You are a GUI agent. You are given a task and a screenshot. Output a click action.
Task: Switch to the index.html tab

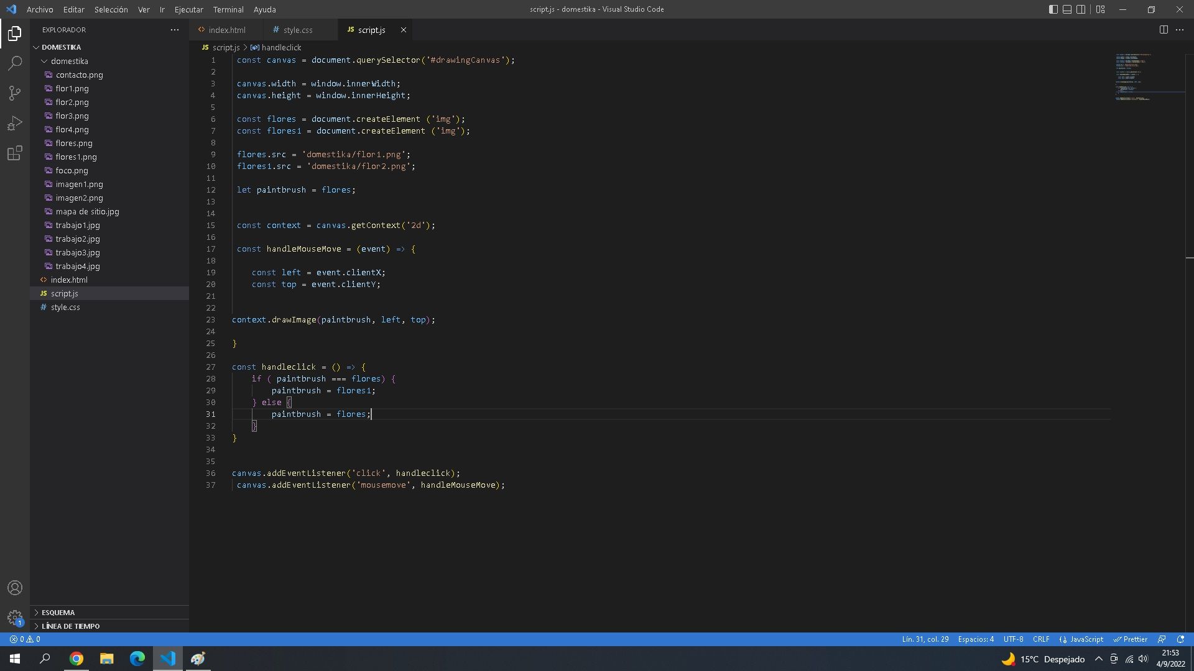point(226,30)
